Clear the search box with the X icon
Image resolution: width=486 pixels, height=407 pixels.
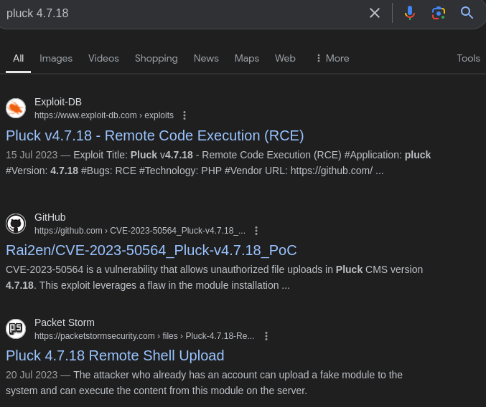click(374, 13)
